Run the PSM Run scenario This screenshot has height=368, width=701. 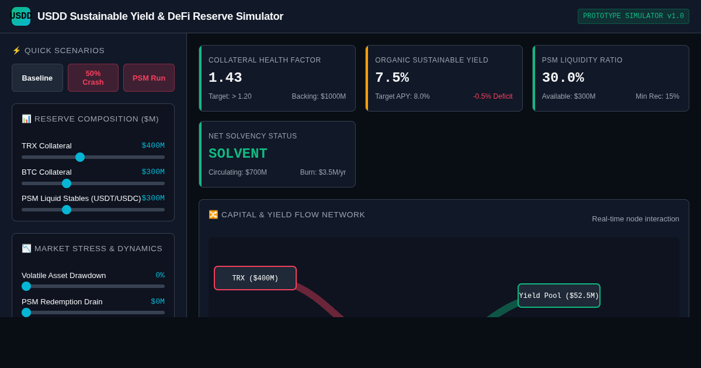point(149,78)
